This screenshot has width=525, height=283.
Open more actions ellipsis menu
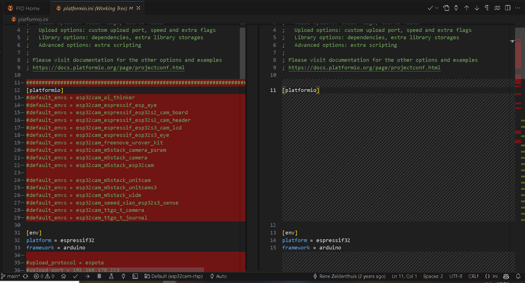point(518,8)
